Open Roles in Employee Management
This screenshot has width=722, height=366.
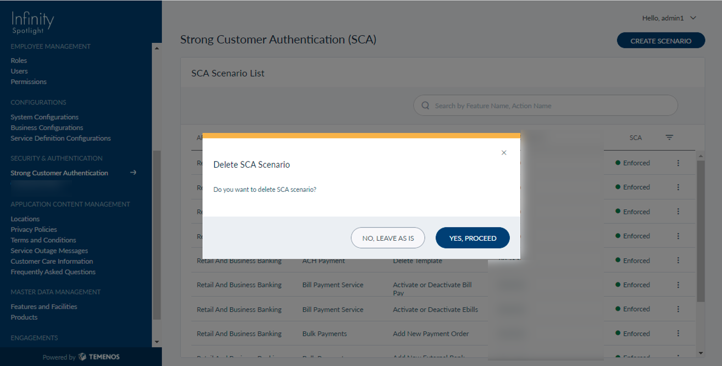pos(19,60)
